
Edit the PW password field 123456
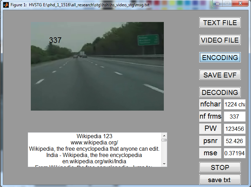pos(235,129)
